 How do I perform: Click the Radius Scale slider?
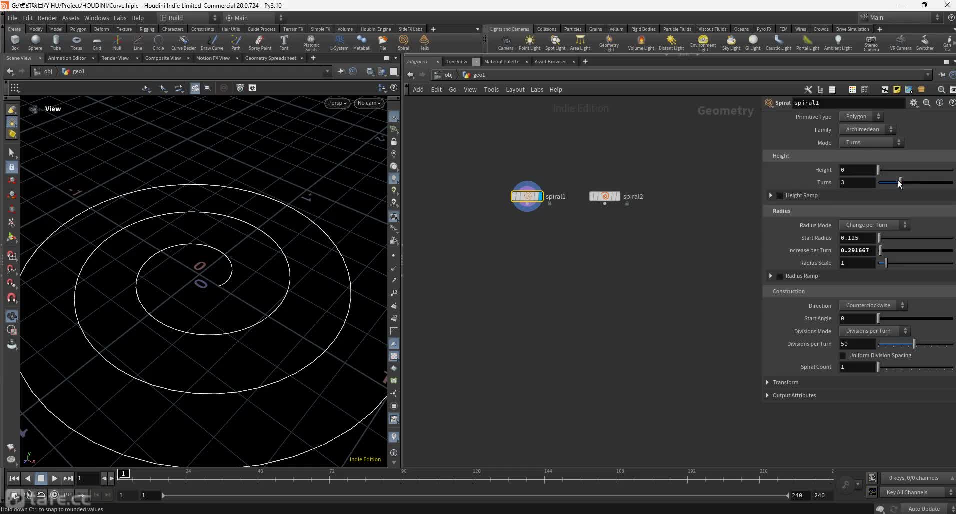pos(915,263)
